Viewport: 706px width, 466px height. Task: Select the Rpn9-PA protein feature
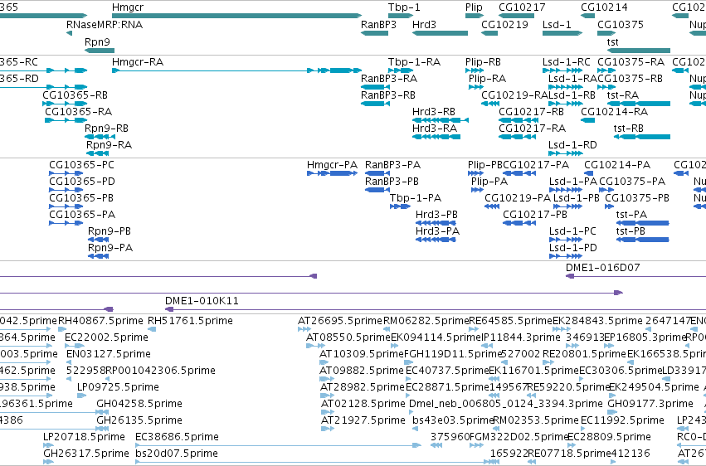click(98, 256)
